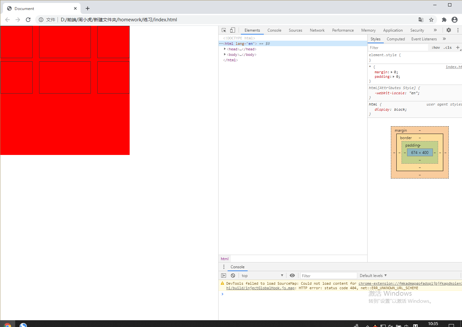Activate the inspect element picker icon
462x327 pixels.
tap(224, 30)
